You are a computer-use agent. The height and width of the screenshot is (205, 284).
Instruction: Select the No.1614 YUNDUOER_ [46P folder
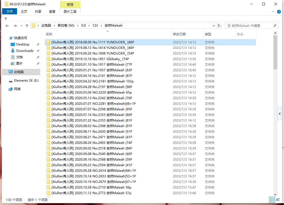(150, 48)
